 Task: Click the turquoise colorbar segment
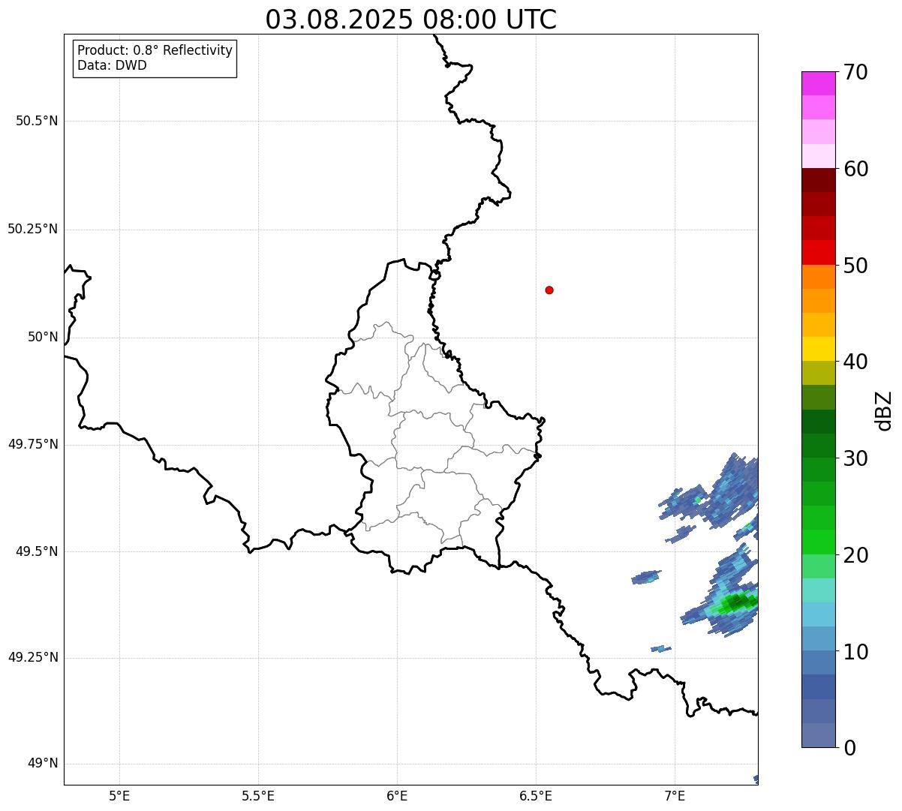(819, 590)
